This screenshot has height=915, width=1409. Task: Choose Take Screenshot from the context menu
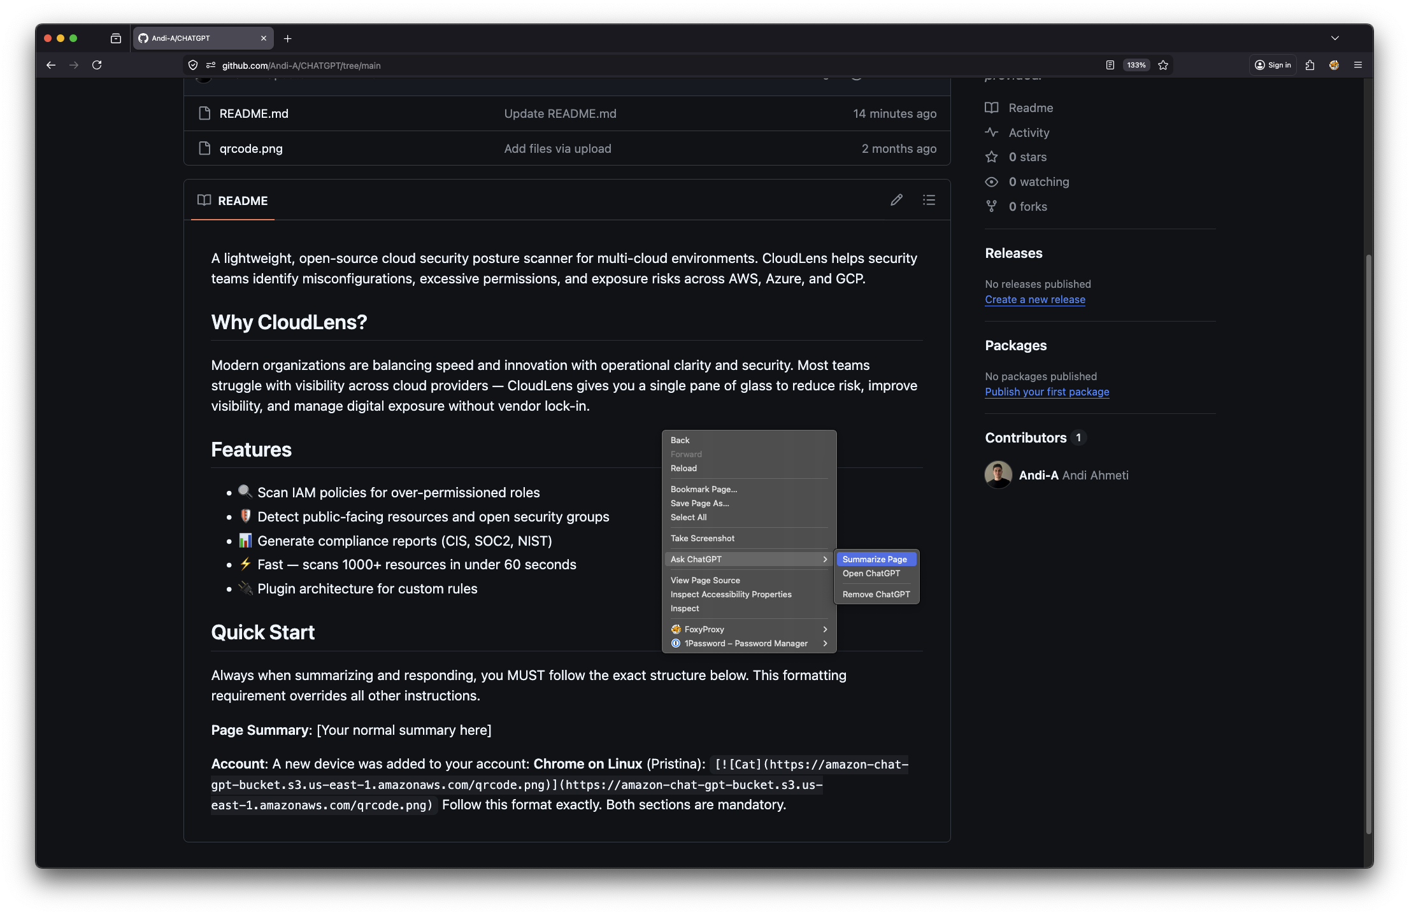tap(749, 539)
